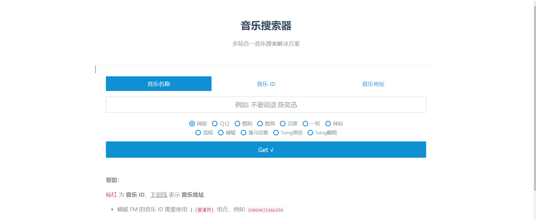The height and width of the screenshot is (220, 536).
Task: Switch to the 音乐名称 tab
Action: [x=159, y=84]
